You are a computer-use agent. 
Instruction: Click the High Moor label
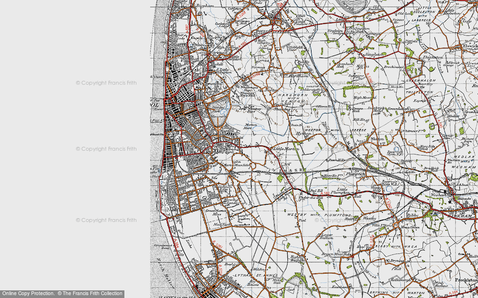[x=363, y=98]
